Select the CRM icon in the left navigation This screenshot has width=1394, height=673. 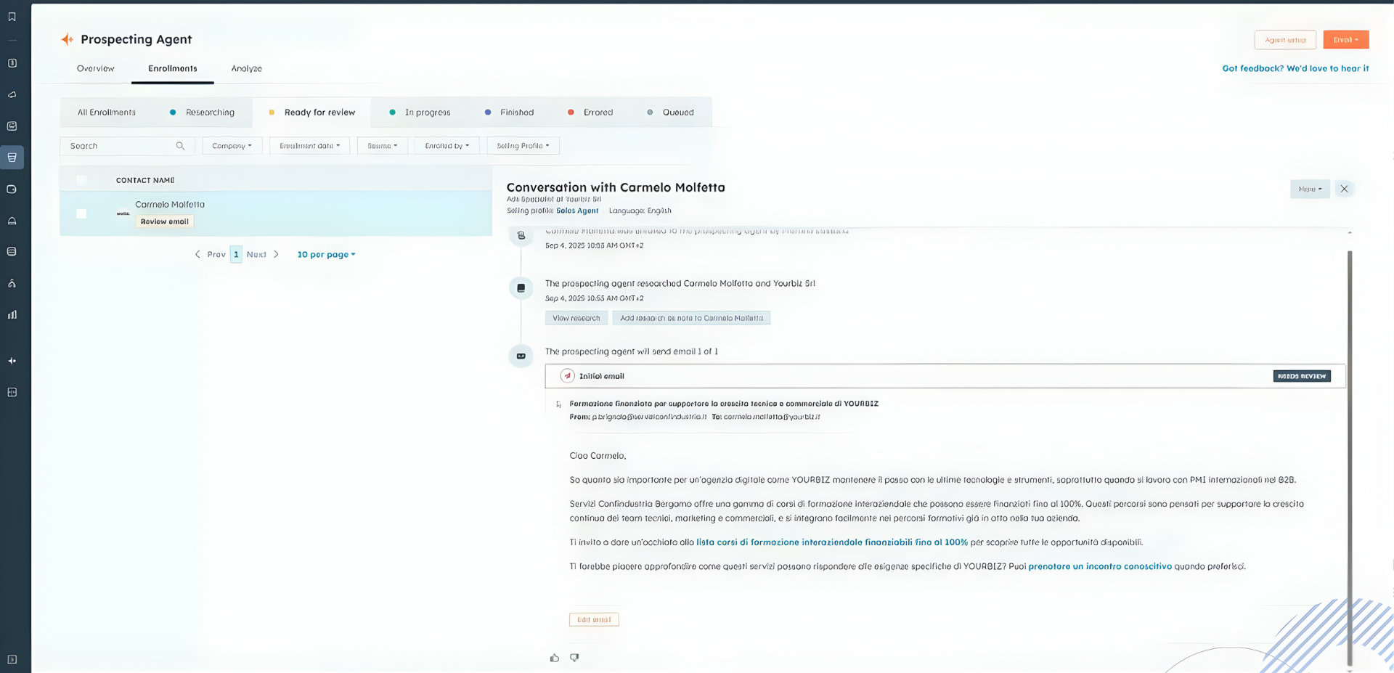12,63
